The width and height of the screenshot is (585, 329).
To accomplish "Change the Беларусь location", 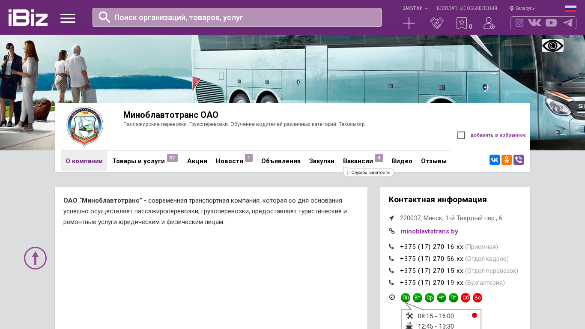I will (522, 8).
